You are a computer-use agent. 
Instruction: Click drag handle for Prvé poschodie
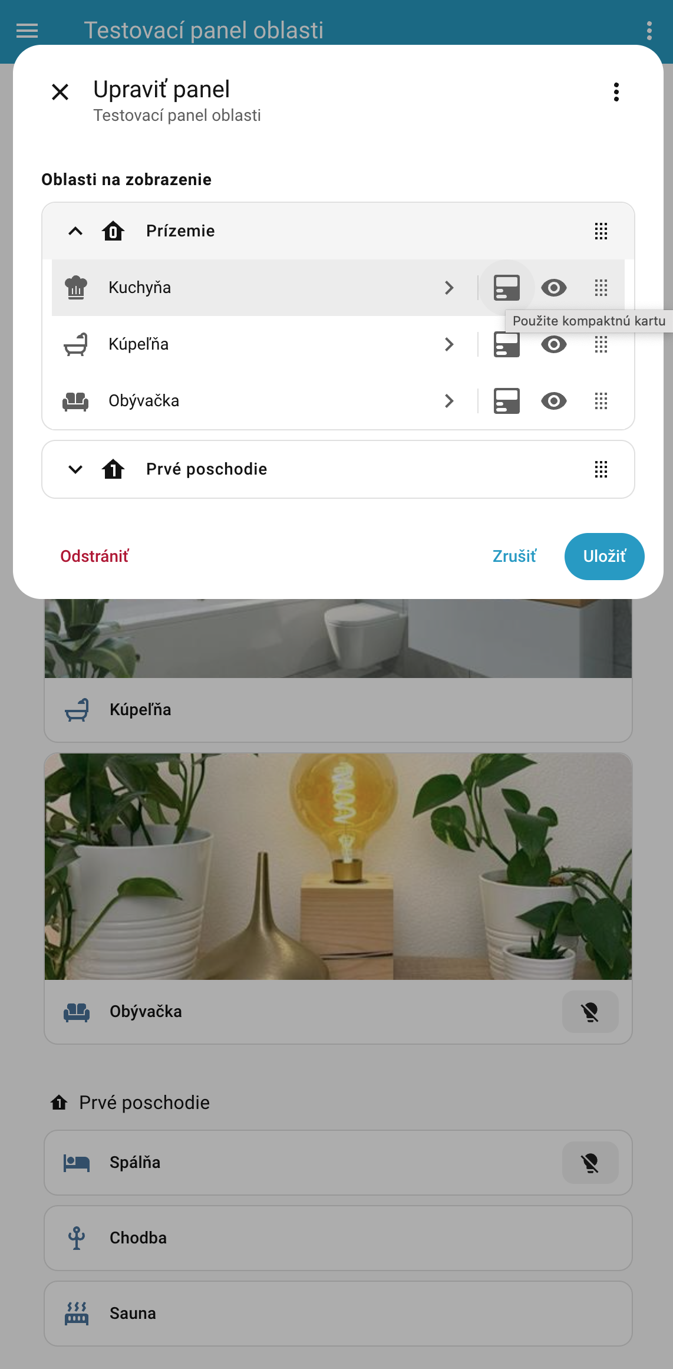[x=601, y=469]
